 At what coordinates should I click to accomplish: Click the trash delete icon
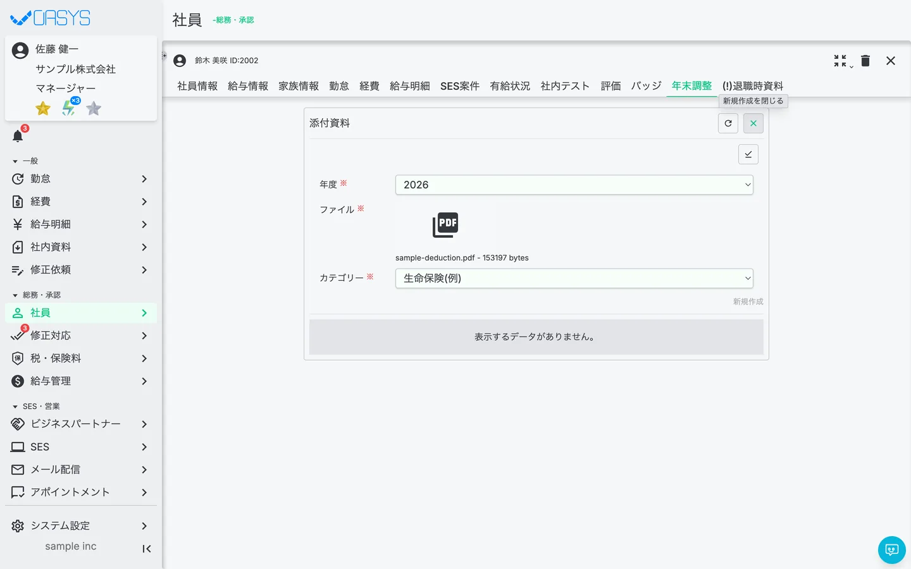[x=865, y=61]
